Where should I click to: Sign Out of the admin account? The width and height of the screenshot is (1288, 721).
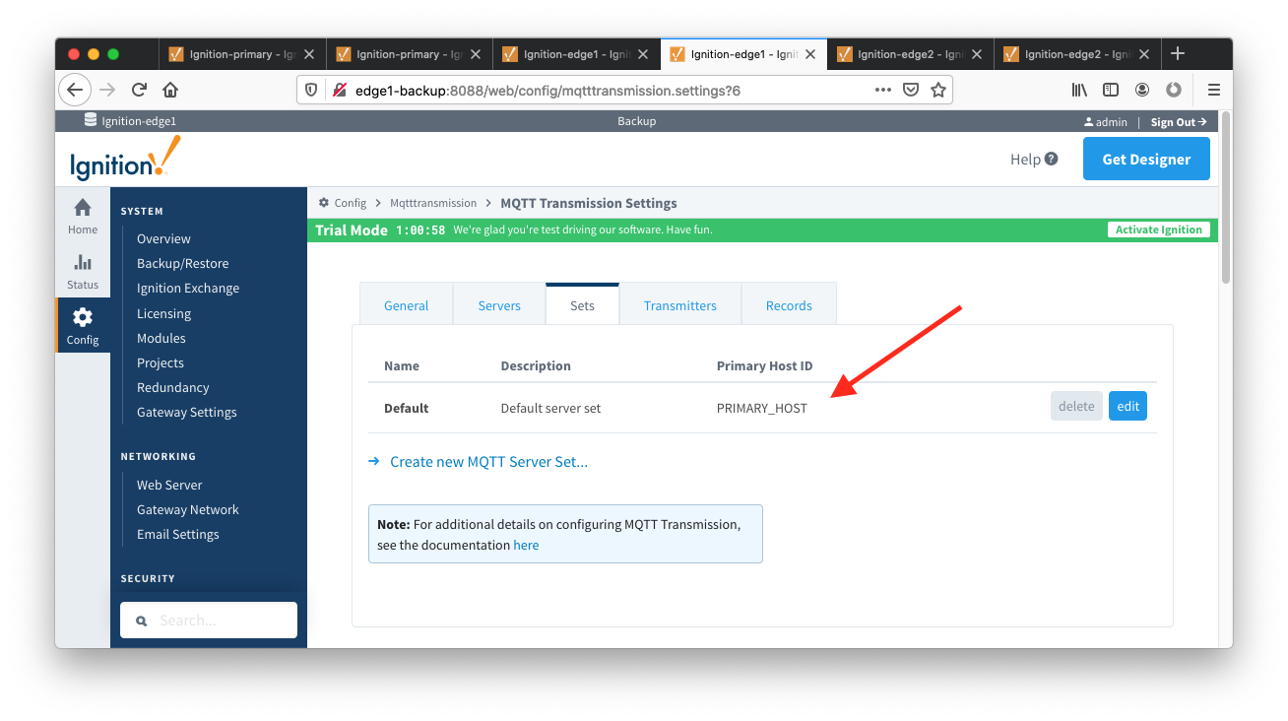[x=1179, y=122]
